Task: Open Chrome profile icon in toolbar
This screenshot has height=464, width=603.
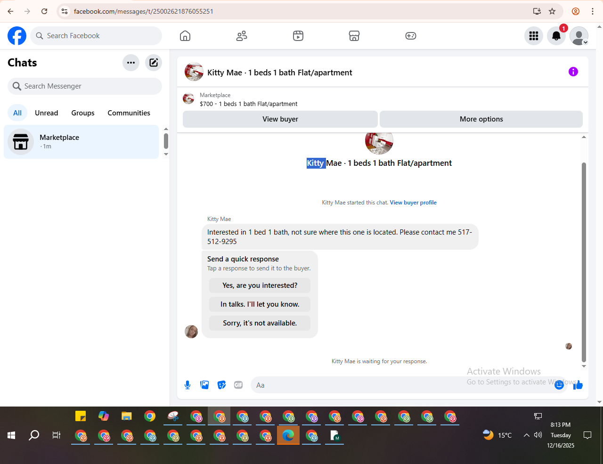Action: point(576,11)
